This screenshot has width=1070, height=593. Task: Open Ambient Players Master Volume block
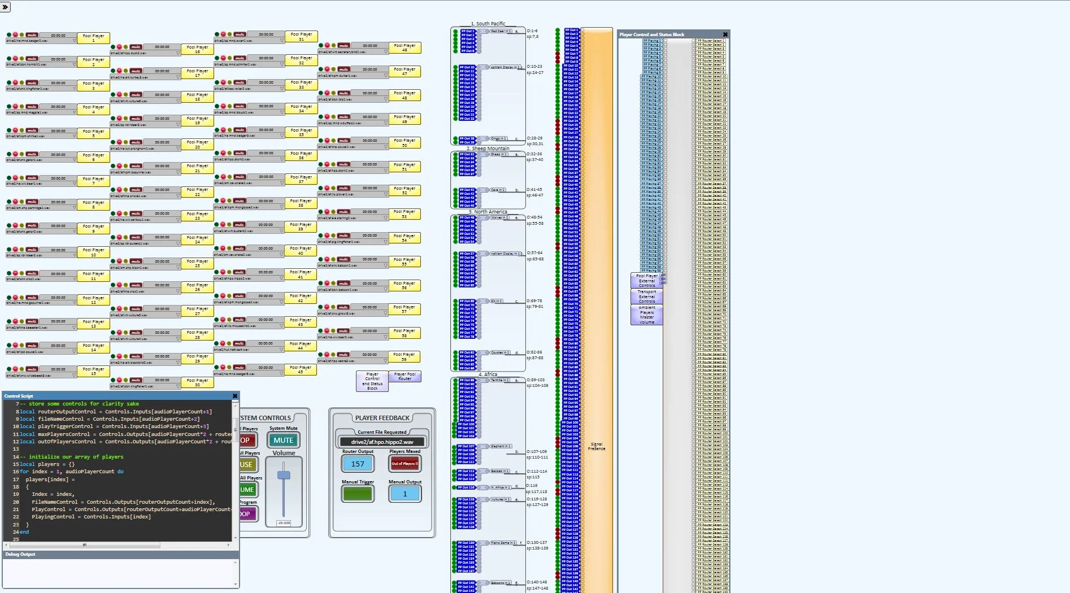point(647,315)
